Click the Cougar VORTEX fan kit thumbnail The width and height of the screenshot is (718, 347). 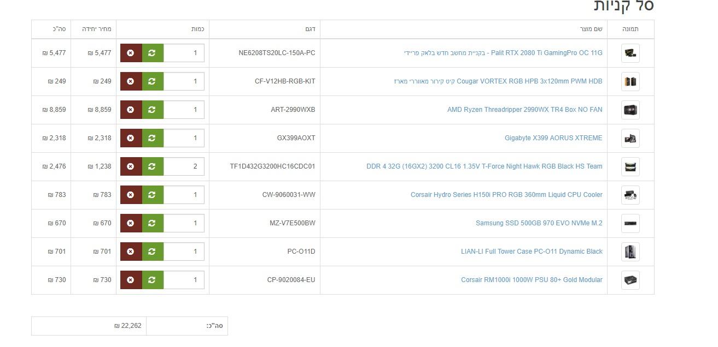[x=631, y=81]
